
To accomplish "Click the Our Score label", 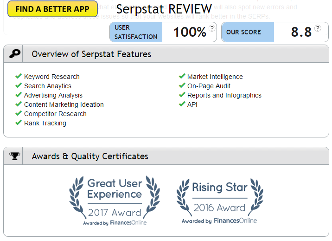I will [x=243, y=32].
